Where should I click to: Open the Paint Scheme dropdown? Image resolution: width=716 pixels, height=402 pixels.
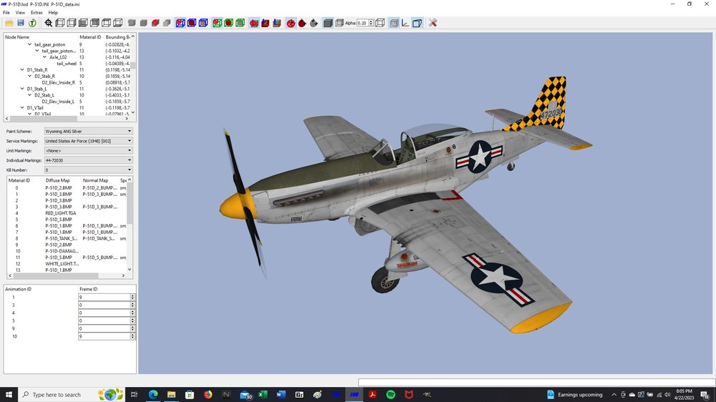coord(88,131)
